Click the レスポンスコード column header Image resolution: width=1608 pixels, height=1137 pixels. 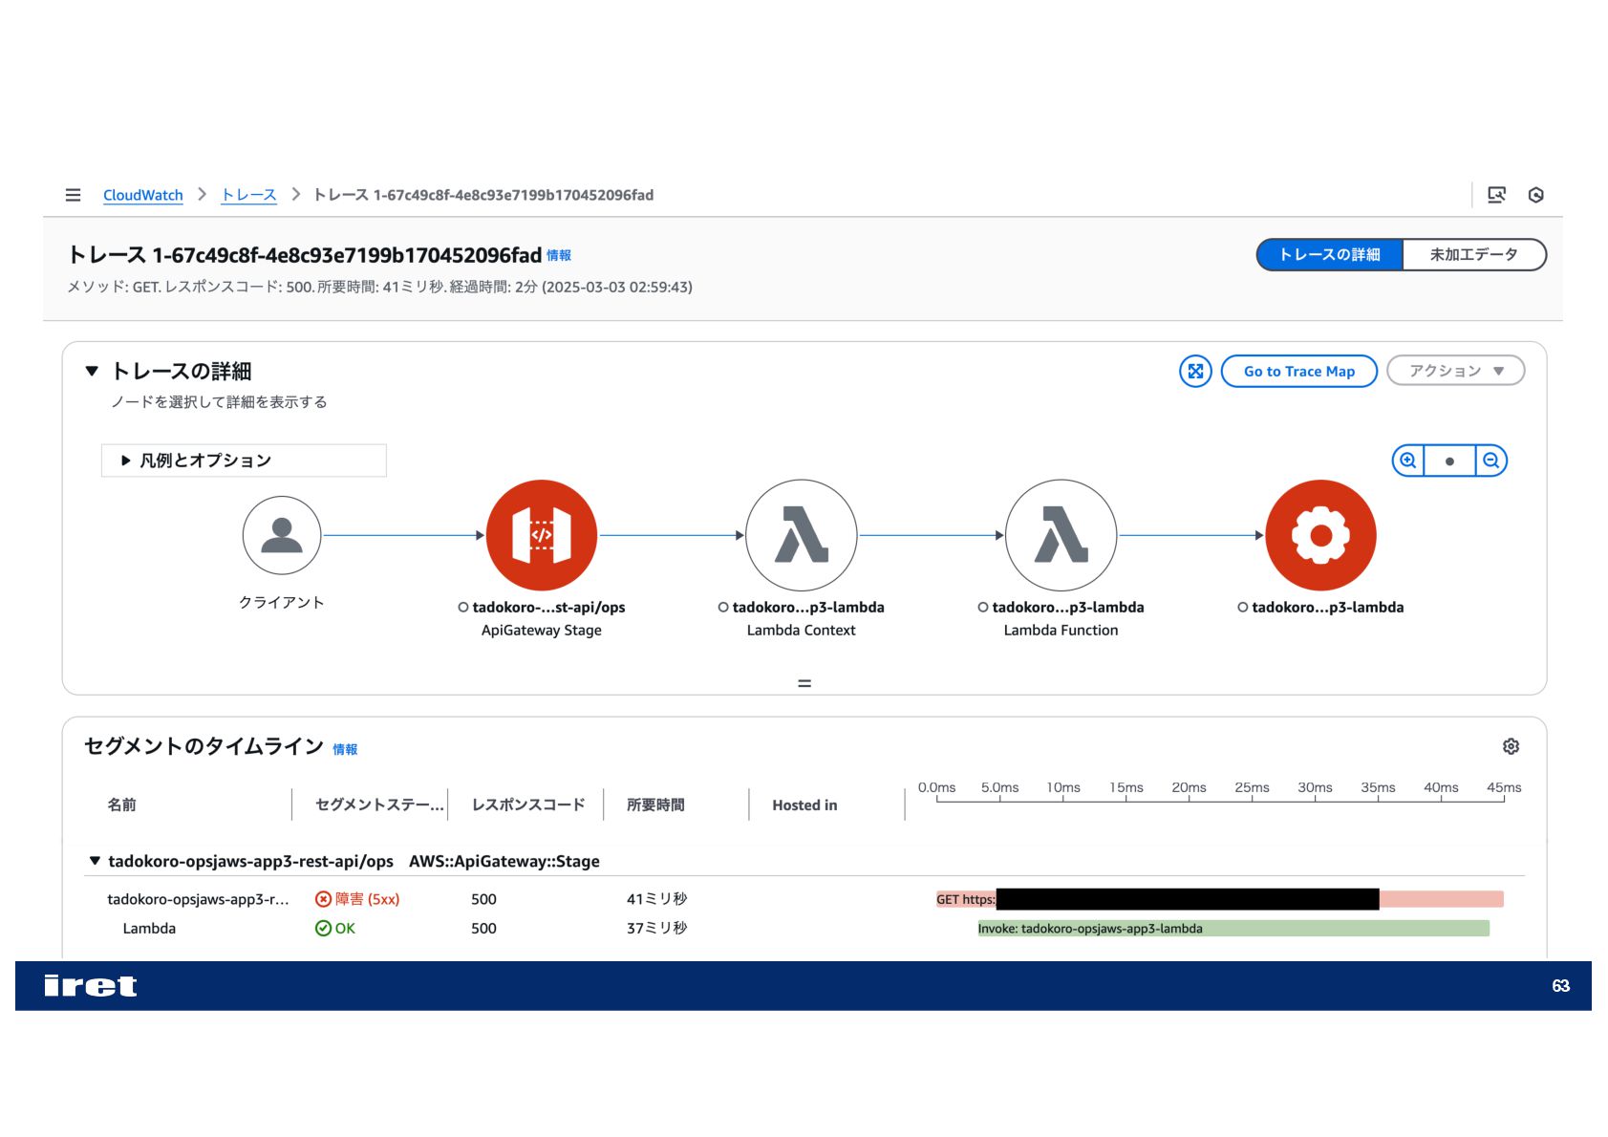coord(528,805)
